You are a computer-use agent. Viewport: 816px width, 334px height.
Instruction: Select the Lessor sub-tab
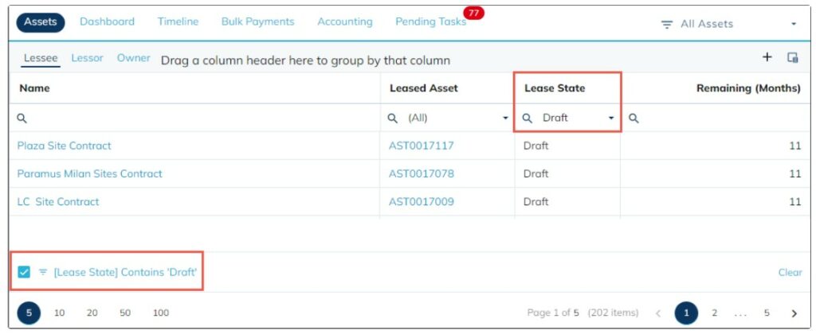(x=87, y=58)
